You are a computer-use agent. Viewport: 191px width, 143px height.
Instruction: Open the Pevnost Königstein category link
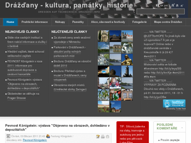[x=35, y=140]
